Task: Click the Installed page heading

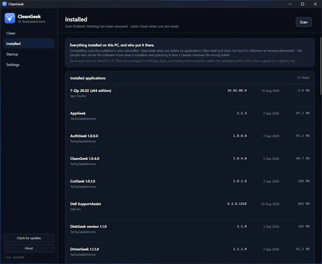Action: click(76, 19)
